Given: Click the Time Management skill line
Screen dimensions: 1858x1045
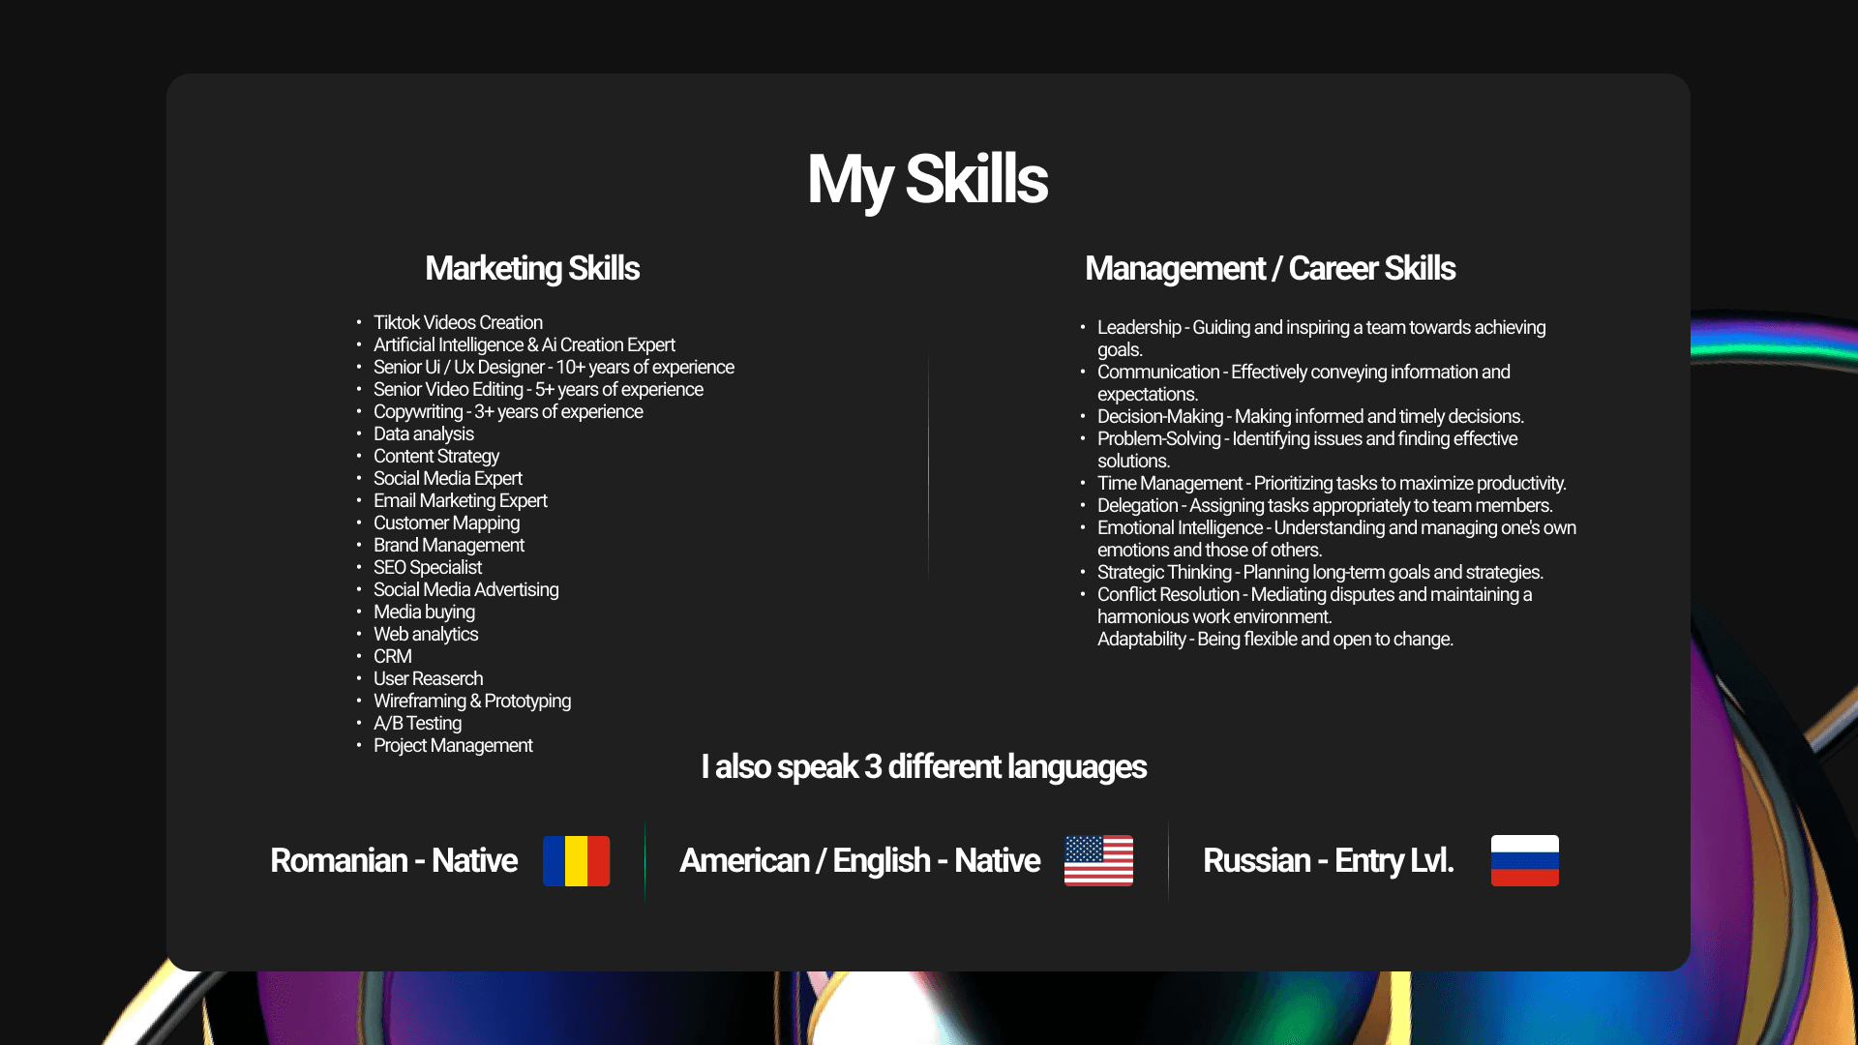Looking at the screenshot, I should [1331, 483].
